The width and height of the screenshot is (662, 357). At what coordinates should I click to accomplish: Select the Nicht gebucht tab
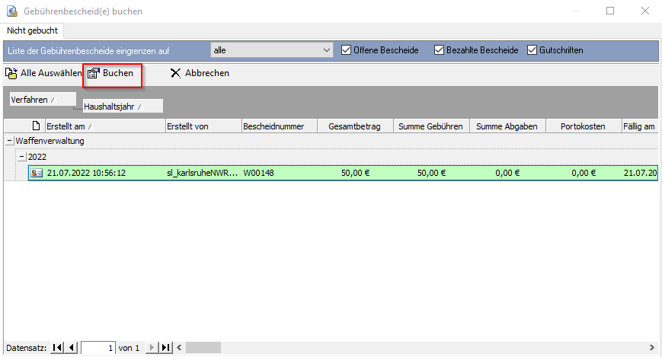(x=33, y=30)
